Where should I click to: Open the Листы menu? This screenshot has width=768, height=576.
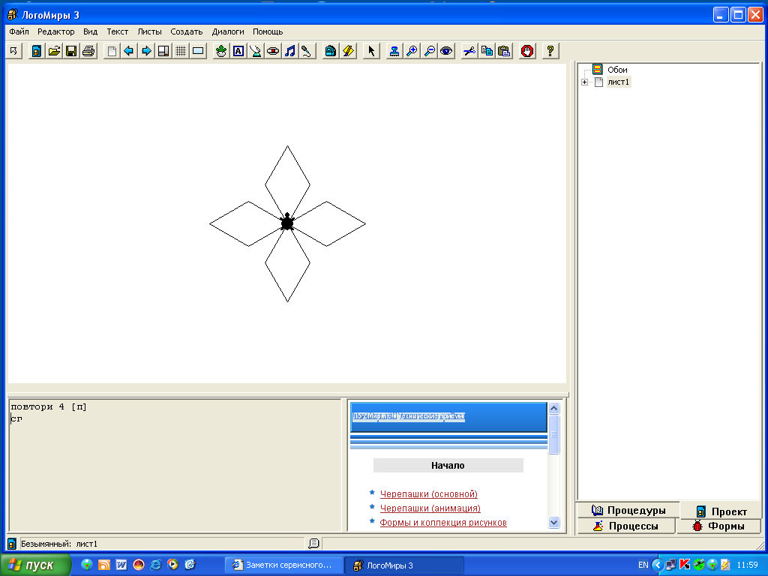point(149,31)
